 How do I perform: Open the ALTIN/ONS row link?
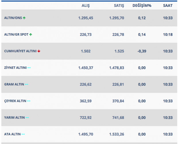(13, 18)
